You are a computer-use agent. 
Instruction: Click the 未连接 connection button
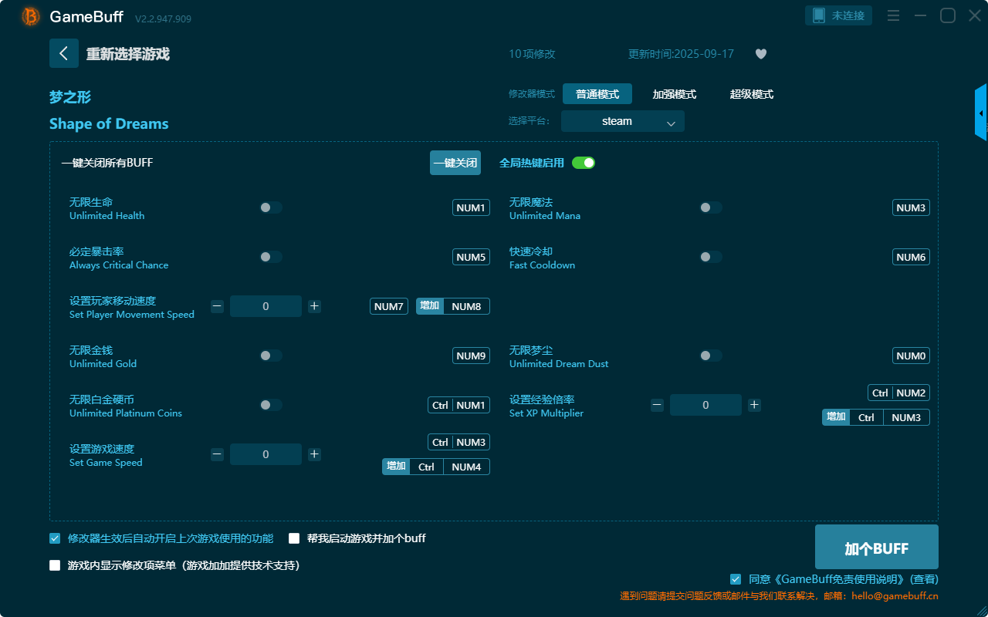(839, 15)
